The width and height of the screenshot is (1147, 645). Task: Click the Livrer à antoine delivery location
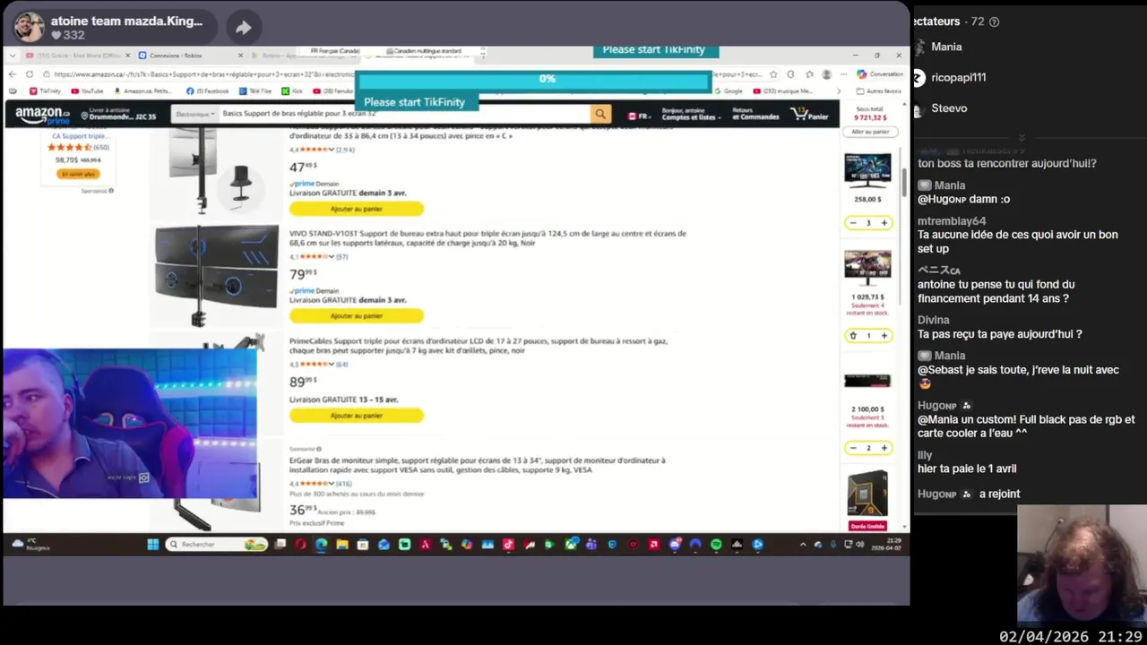point(118,115)
